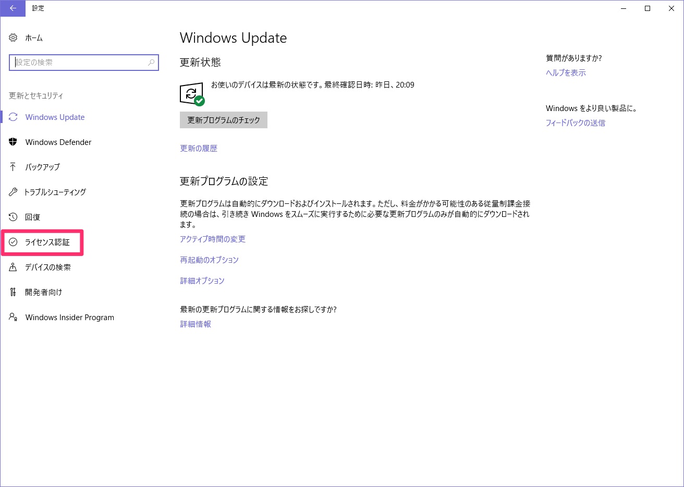Image resolution: width=684 pixels, height=487 pixels.
Task: Click the 開発者向け tools icon
Action: [x=13, y=292]
